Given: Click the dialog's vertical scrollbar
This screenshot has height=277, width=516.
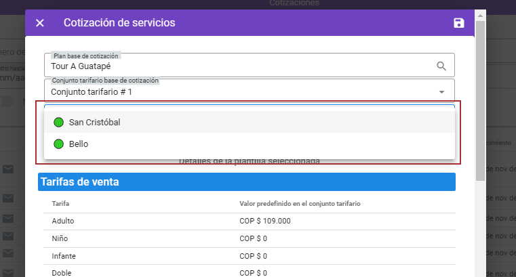Looking at the screenshot, I should tap(480, 102).
